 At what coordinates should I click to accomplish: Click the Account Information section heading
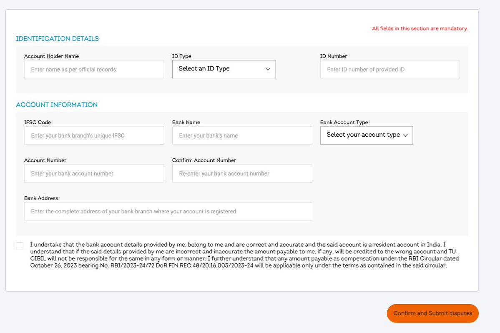click(x=57, y=105)
